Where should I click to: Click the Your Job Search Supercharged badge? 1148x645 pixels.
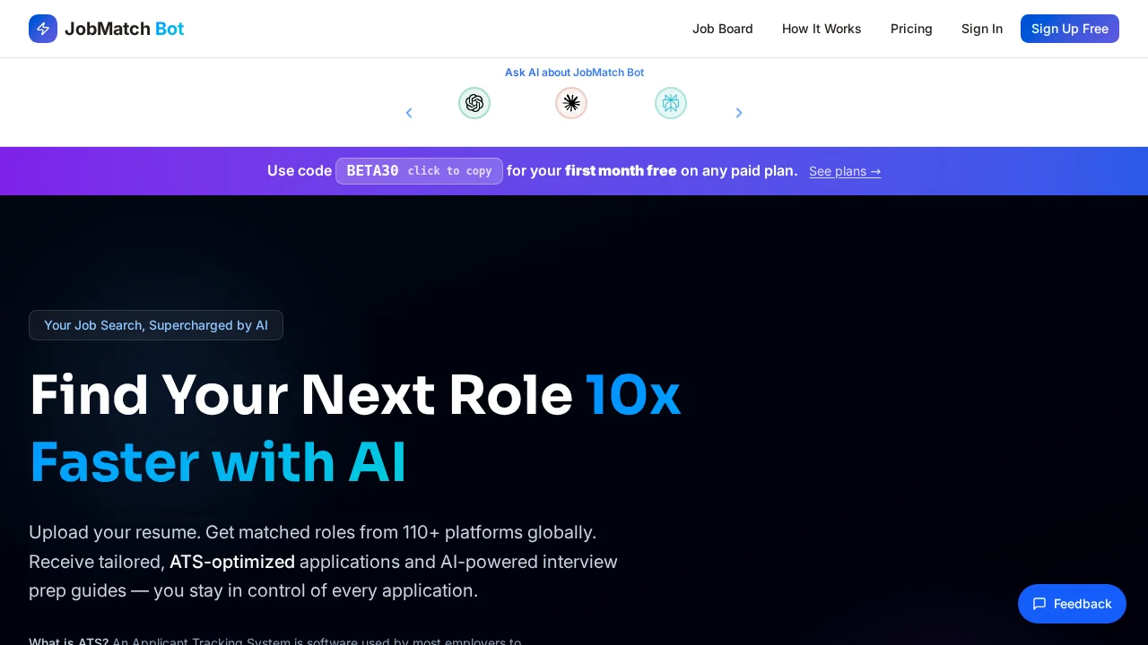point(156,325)
